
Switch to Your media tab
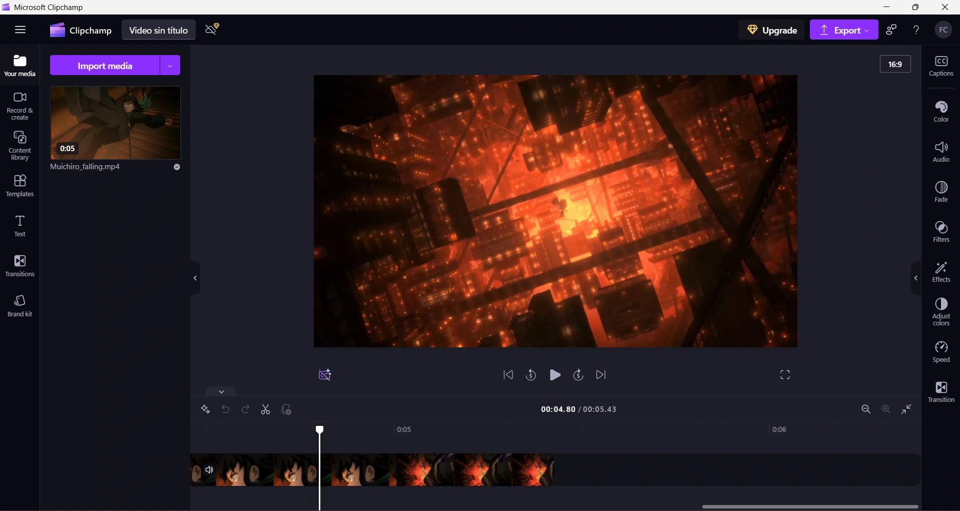tap(20, 66)
